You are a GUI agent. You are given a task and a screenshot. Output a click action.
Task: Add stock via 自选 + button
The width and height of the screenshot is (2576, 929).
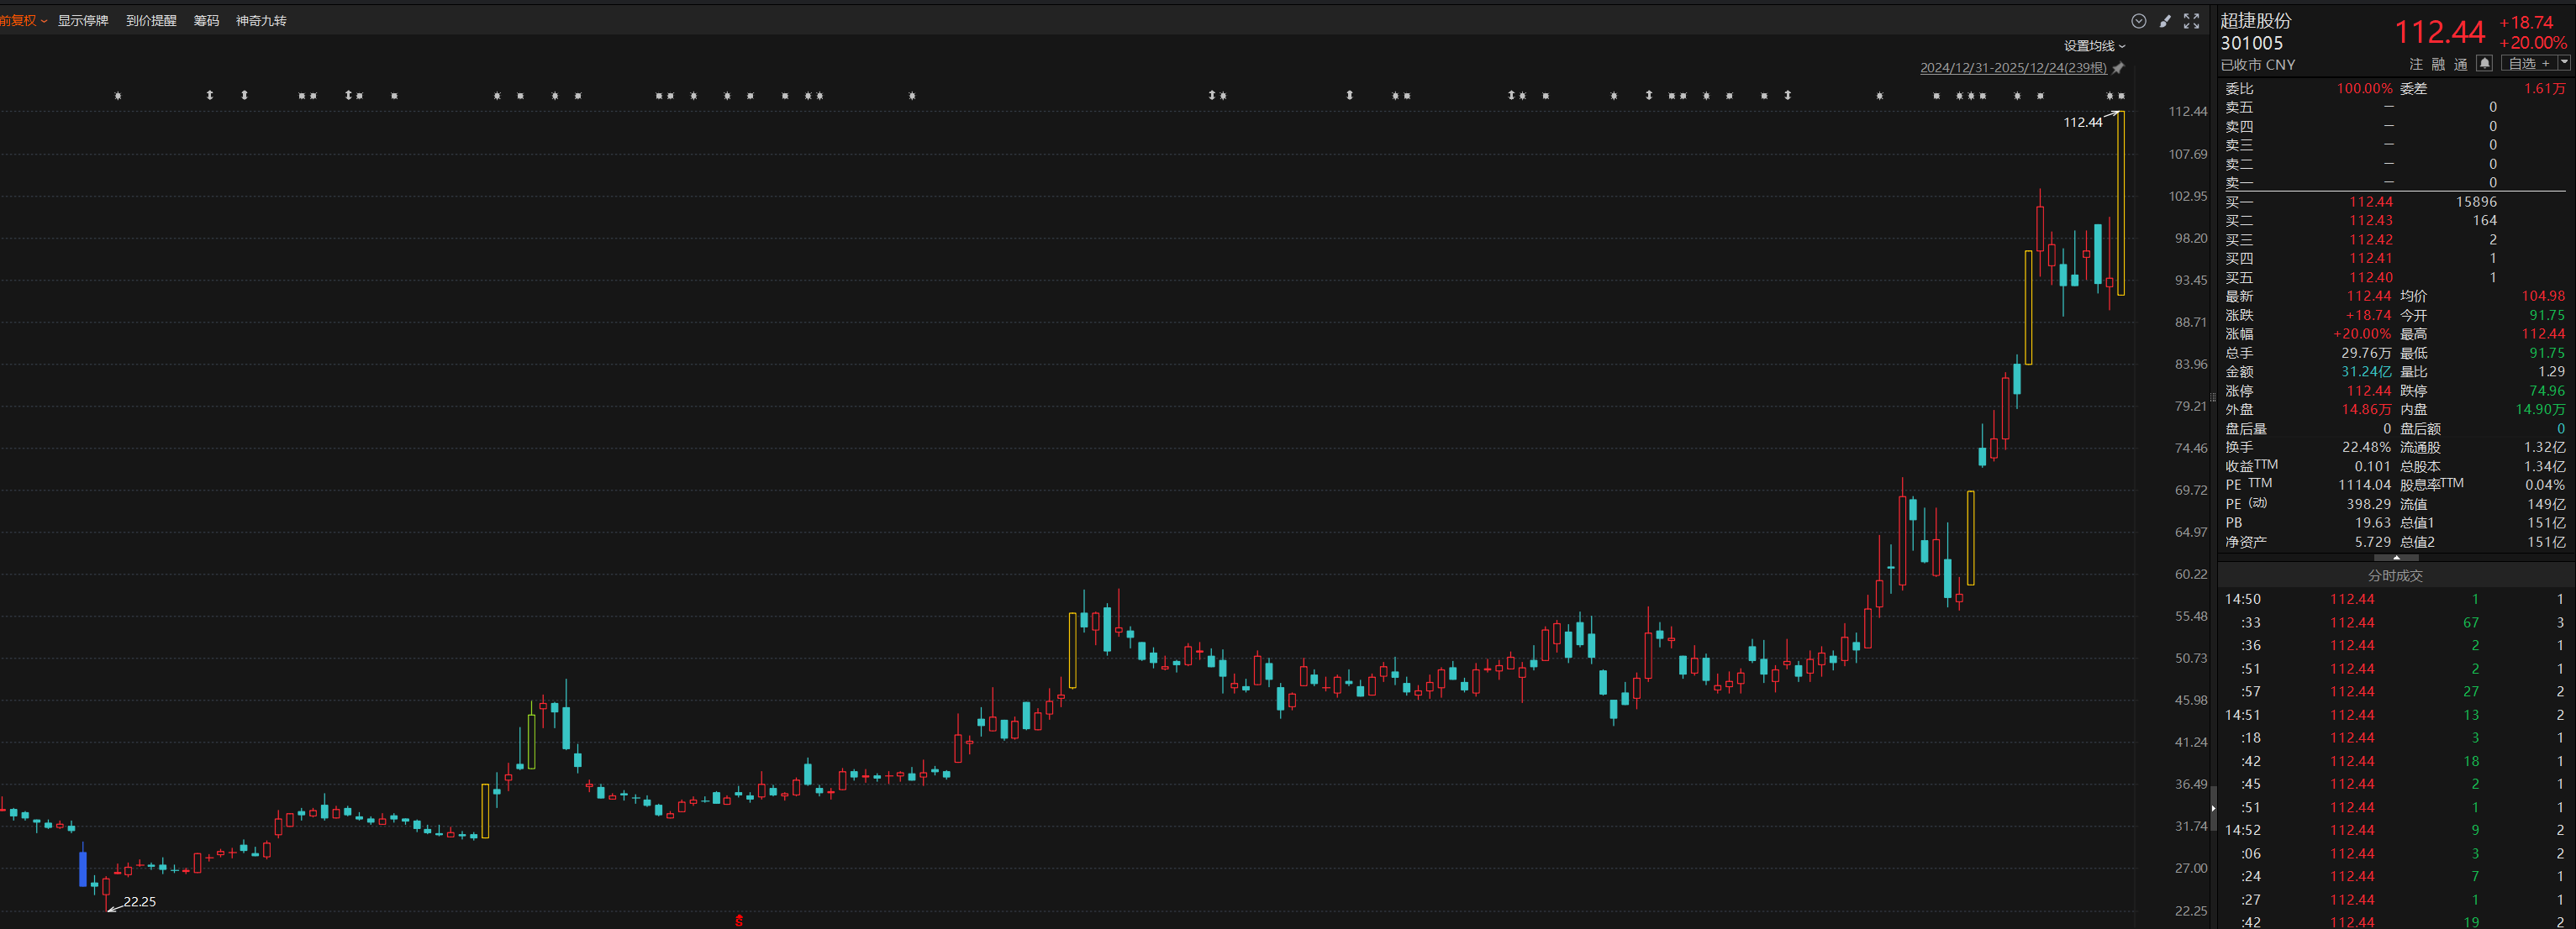[x=2528, y=64]
